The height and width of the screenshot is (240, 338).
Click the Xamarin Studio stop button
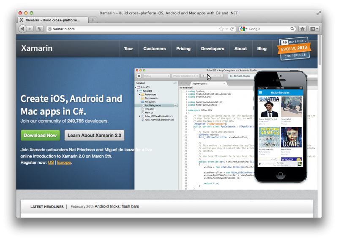point(139,76)
